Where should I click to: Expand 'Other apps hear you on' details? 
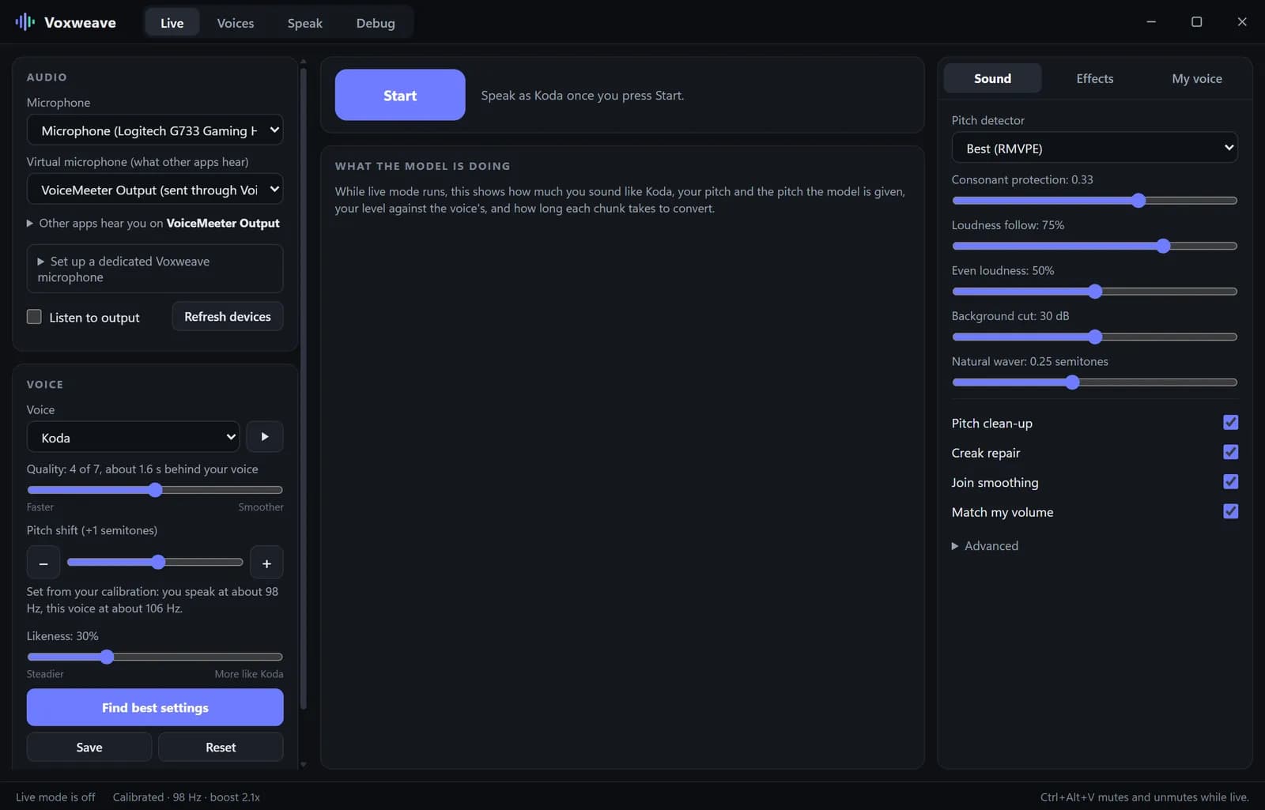(153, 223)
